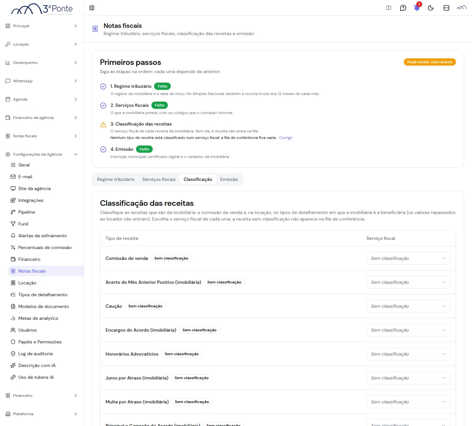
Task: Expand the Plataforma menu section
Action: [x=42, y=414]
